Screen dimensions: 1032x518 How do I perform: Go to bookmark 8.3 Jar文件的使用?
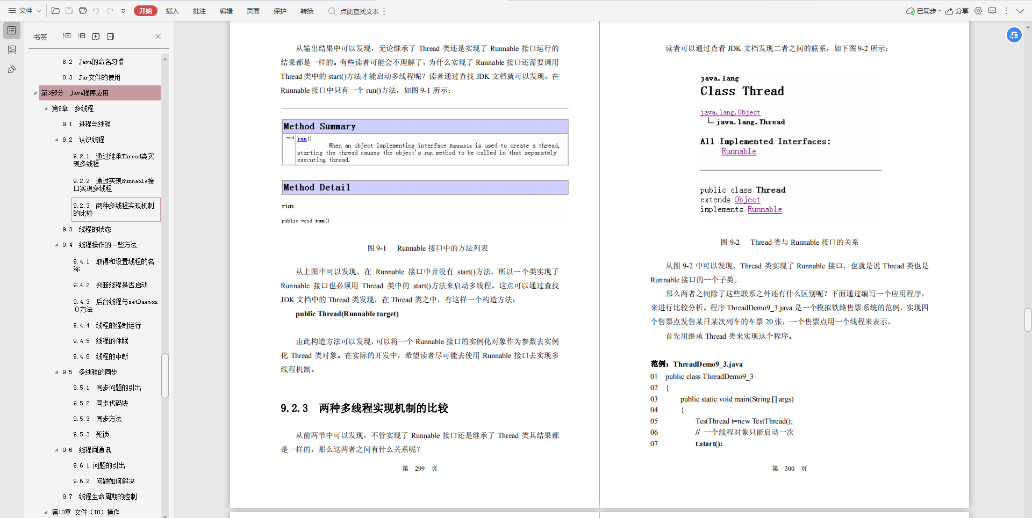pyautogui.click(x=91, y=77)
